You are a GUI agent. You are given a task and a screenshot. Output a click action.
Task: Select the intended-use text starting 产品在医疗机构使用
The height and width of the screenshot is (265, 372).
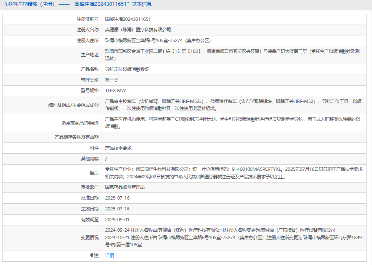(233, 122)
